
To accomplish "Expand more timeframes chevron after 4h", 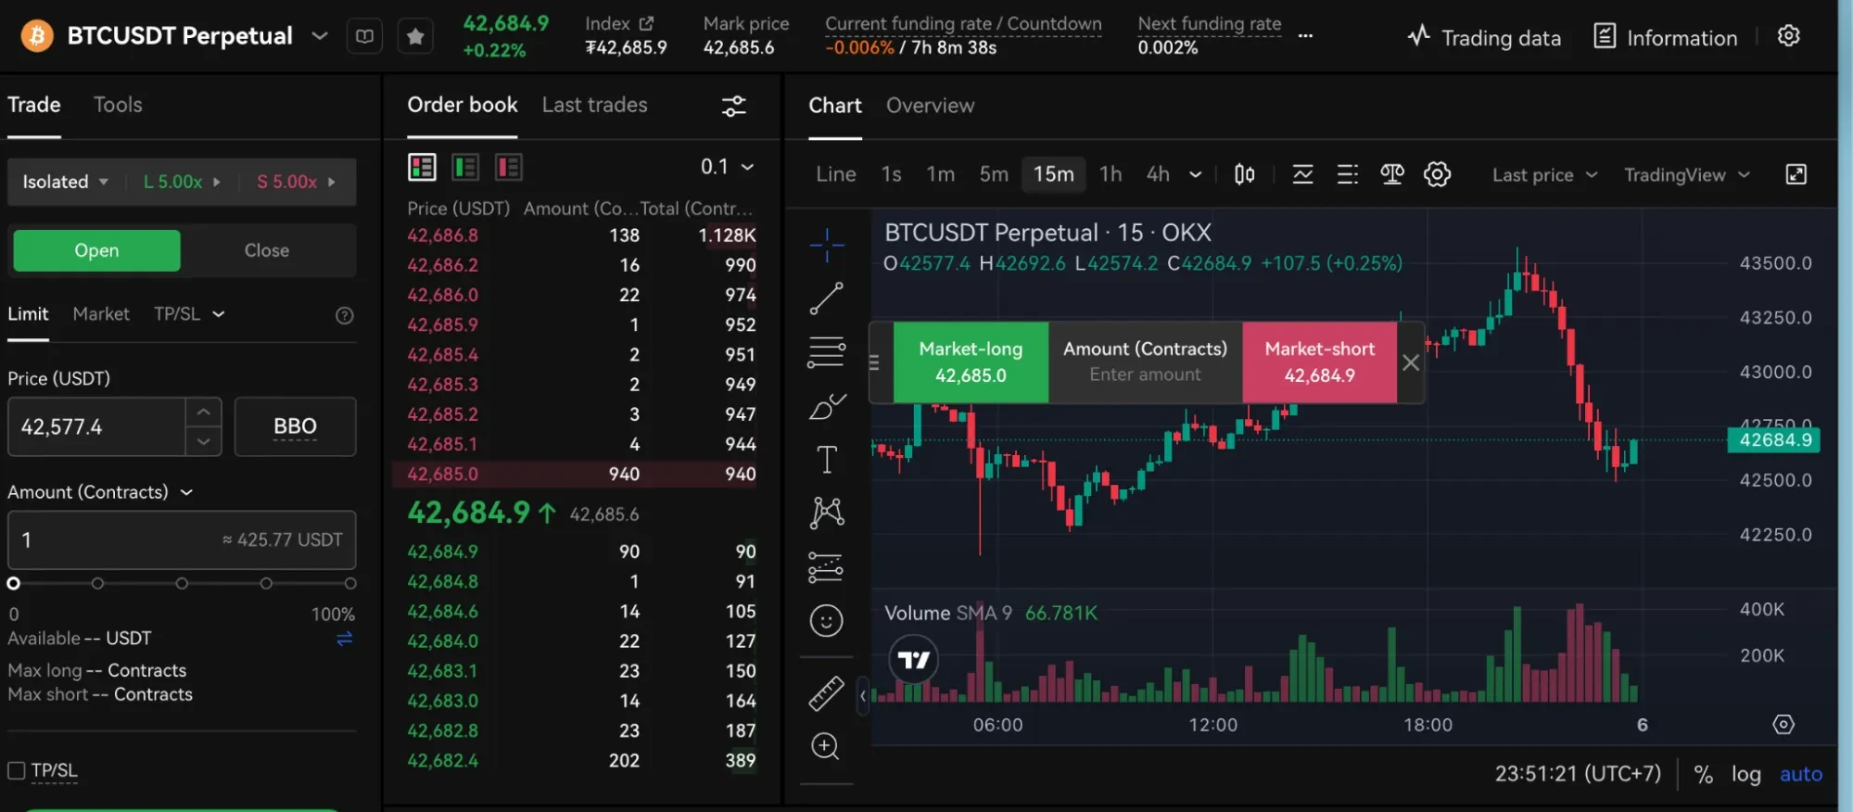I will click(1196, 174).
